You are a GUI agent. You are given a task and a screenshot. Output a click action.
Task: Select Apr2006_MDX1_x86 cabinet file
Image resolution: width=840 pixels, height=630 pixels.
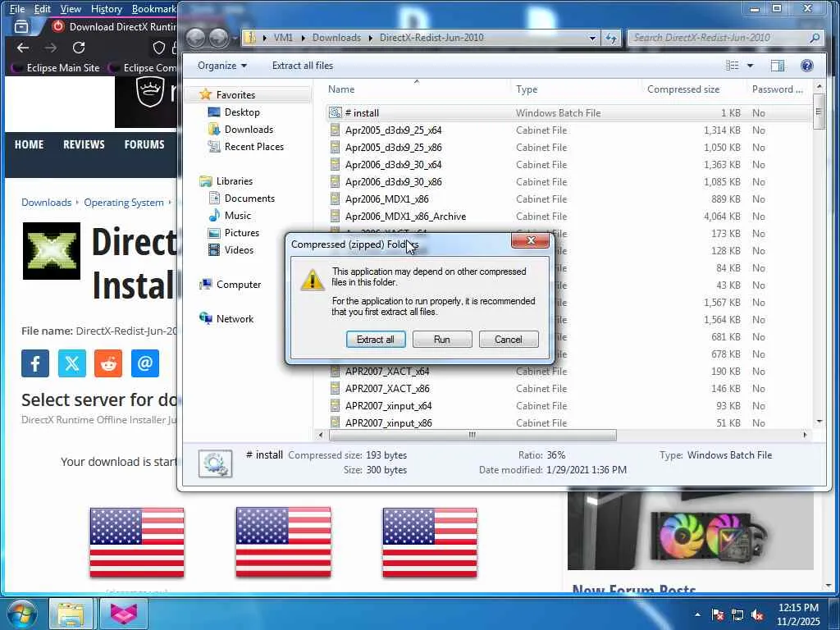click(386, 199)
